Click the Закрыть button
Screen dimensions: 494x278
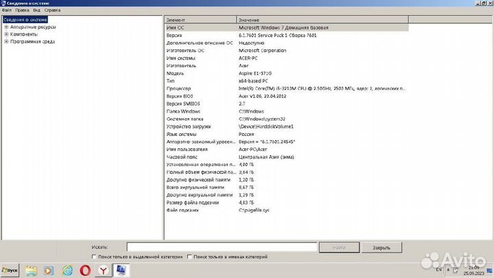click(x=381, y=247)
